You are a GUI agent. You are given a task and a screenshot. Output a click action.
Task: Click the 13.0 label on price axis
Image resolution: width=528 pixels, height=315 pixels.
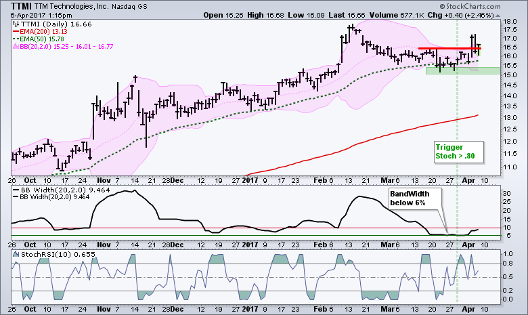pyautogui.click(x=510, y=118)
